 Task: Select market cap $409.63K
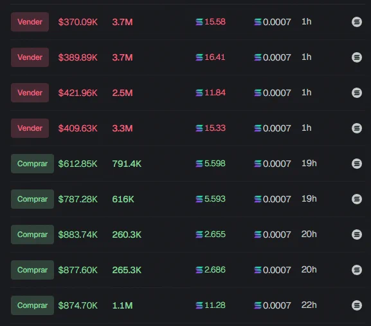tap(78, 128)
